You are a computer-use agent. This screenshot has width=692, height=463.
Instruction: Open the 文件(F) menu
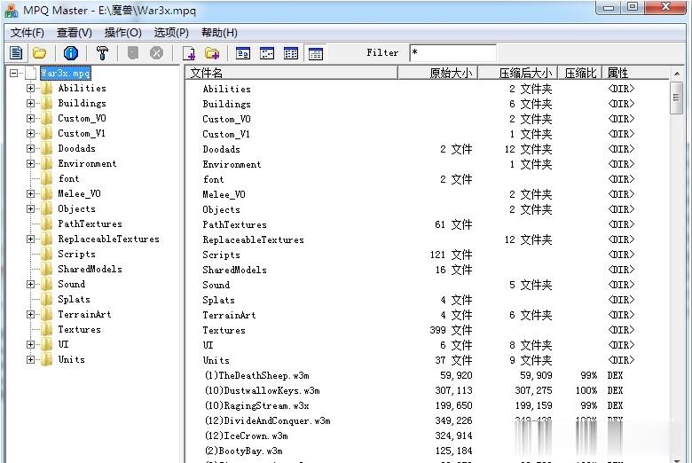[x=28, y=33]
